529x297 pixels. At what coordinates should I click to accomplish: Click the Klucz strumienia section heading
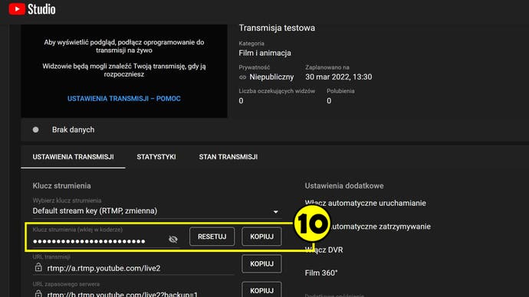tap(62, 186)
